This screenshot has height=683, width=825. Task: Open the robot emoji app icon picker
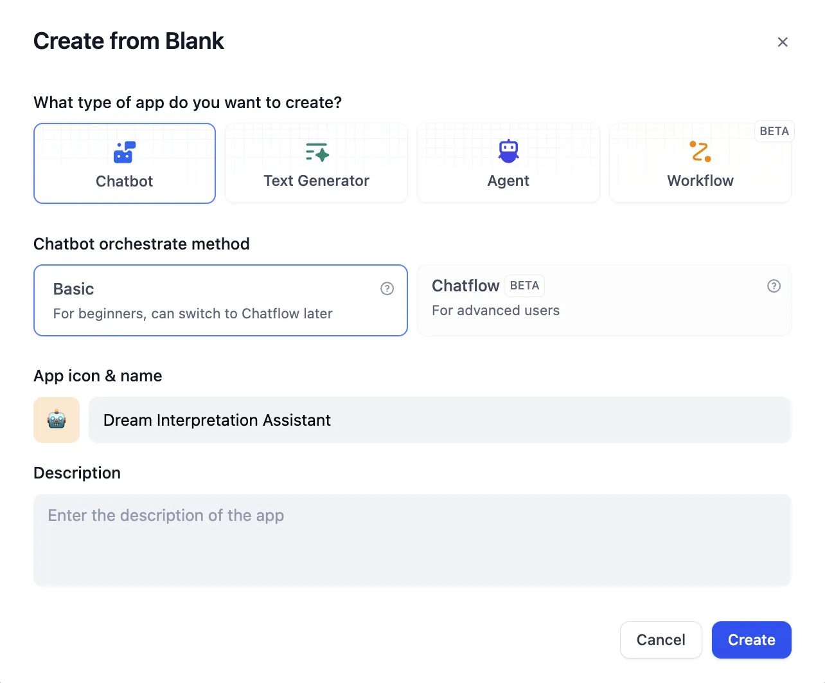pos(57,420)
